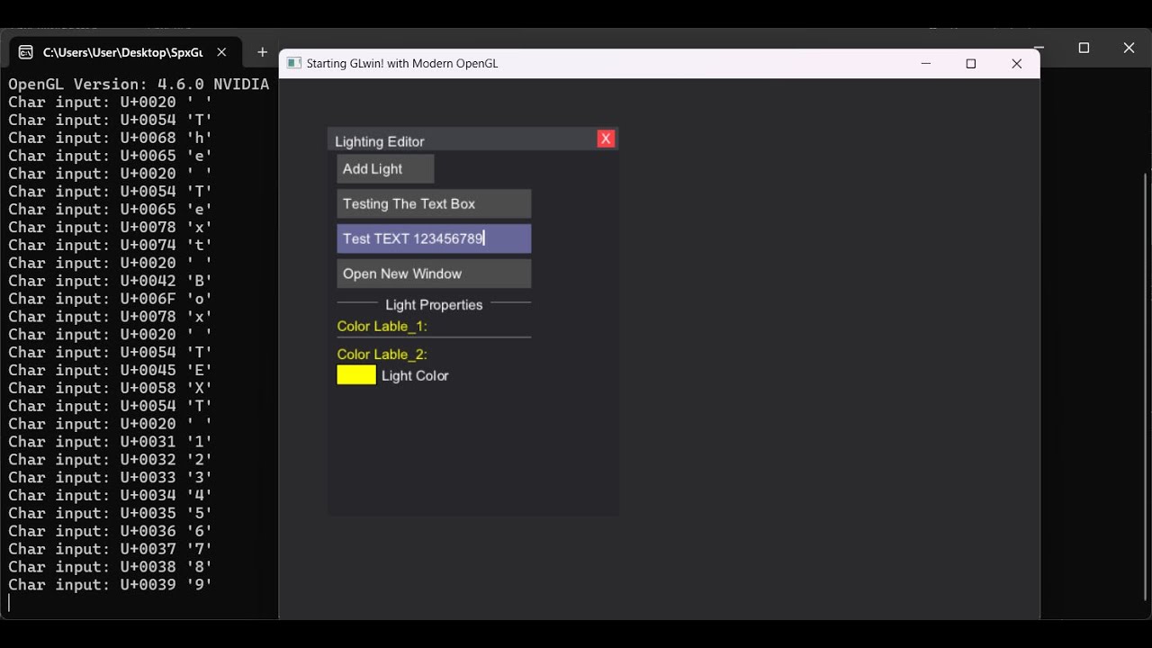This screenshot has width=1152, height=648.
Task: Click the 'OpenGL Version: 4.6.0 NVIDIA' line
Action: coord(139,84)
